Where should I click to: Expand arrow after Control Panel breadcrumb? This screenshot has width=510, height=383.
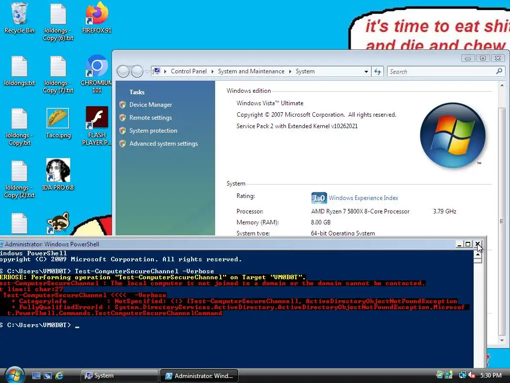point(212,71)
